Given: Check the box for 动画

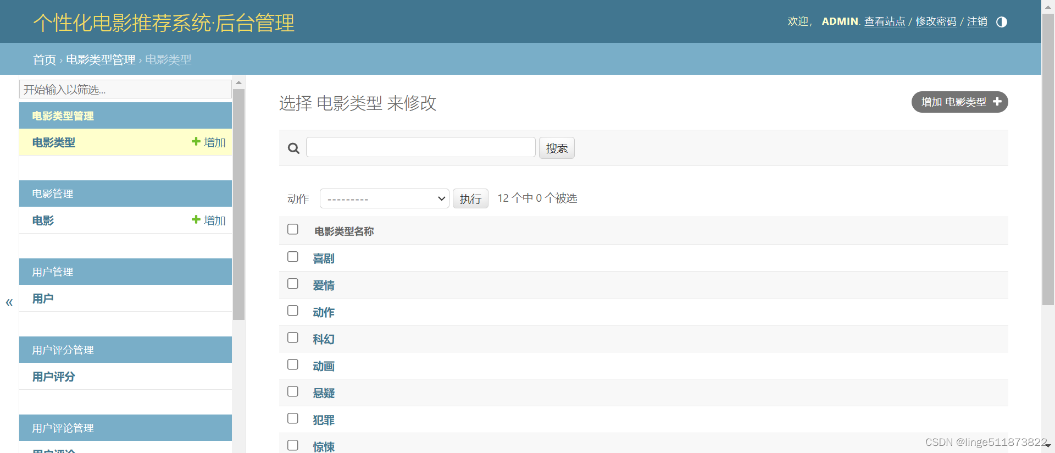Looking at the screenshot, I should (293, 364).
